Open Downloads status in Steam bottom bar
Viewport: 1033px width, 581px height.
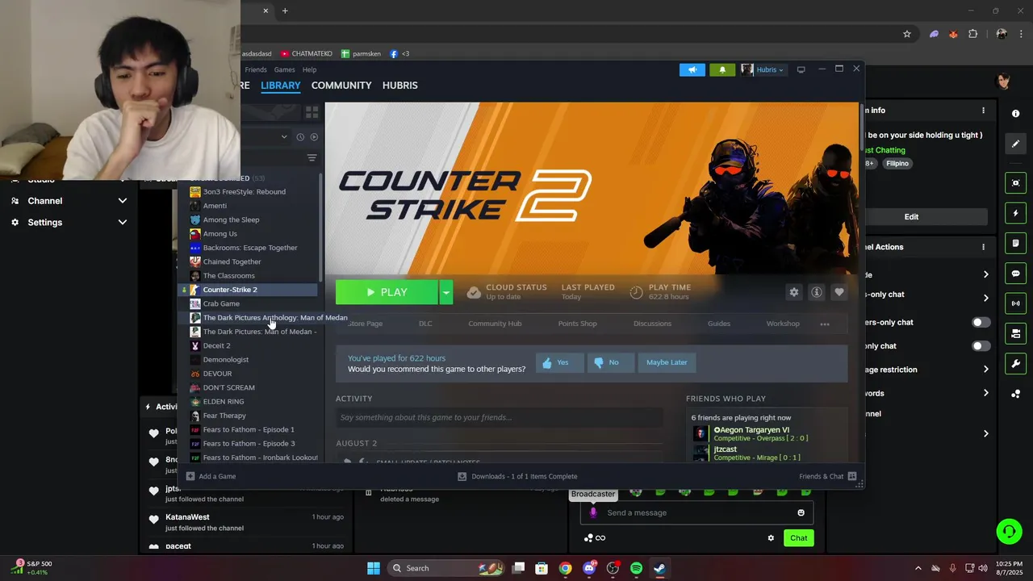pyautogui.click(x=517, y=476)
